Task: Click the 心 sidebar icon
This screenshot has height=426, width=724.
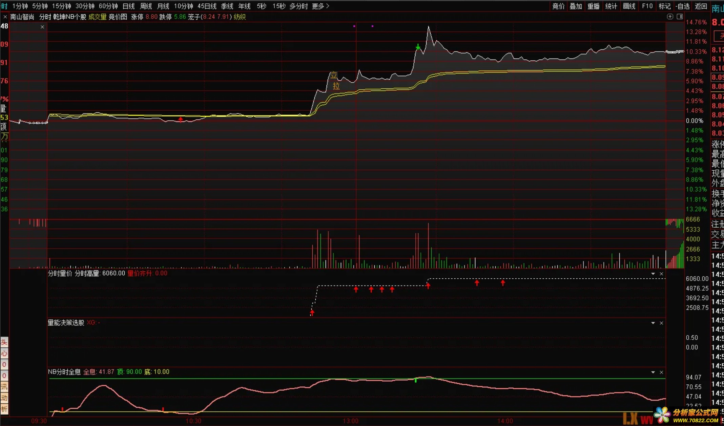Action: point(4,354)
